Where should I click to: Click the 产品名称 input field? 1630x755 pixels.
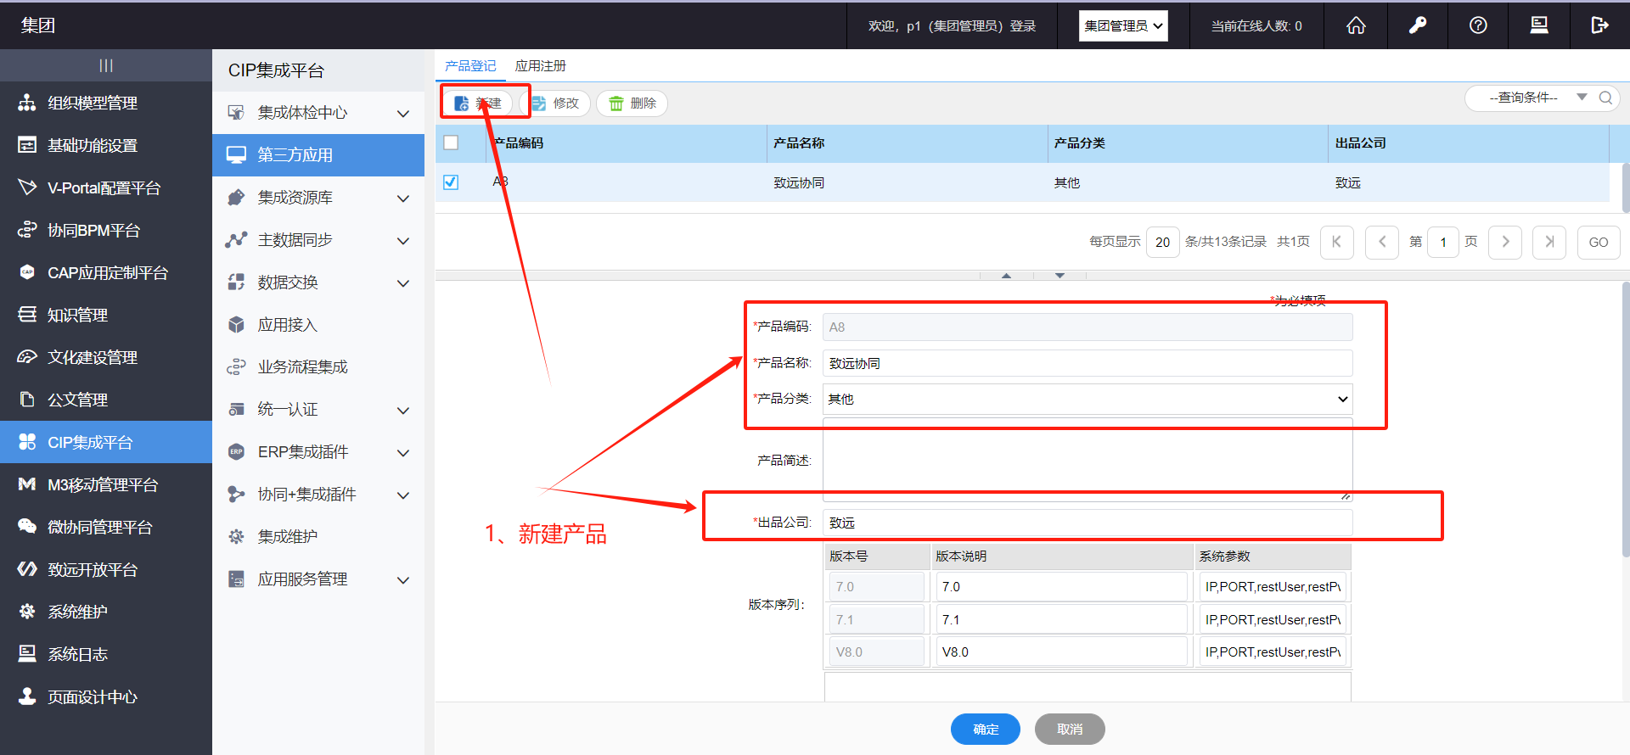(1087, 363)
